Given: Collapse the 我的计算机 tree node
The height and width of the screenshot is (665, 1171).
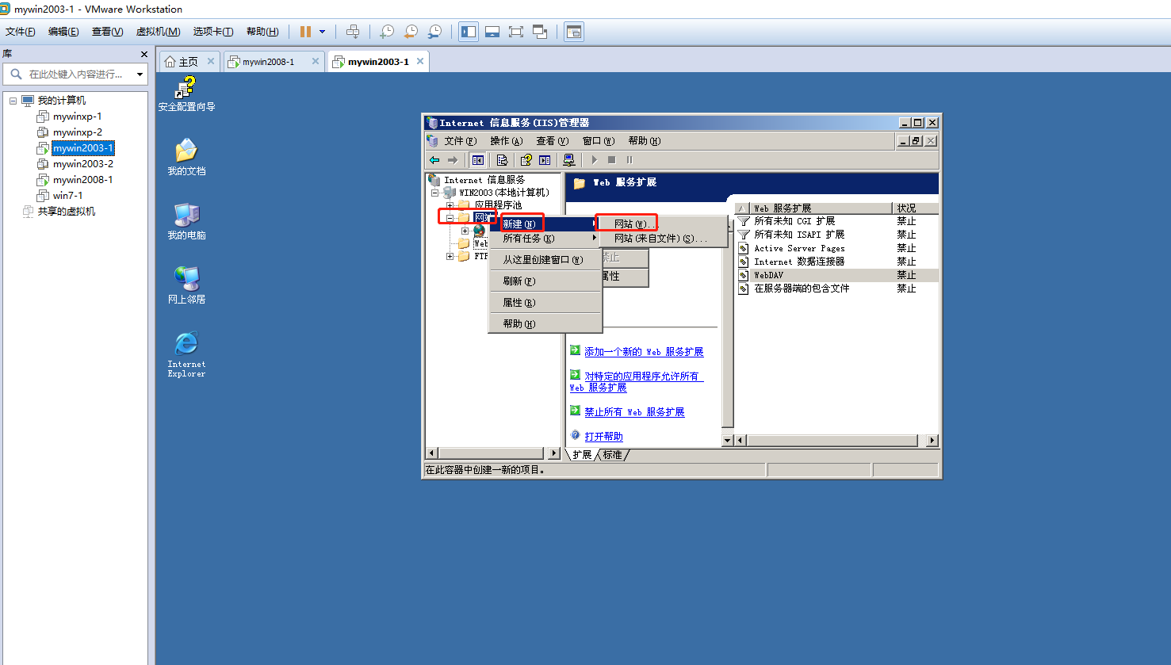Looking at the screenshot, I should point(13,101).
